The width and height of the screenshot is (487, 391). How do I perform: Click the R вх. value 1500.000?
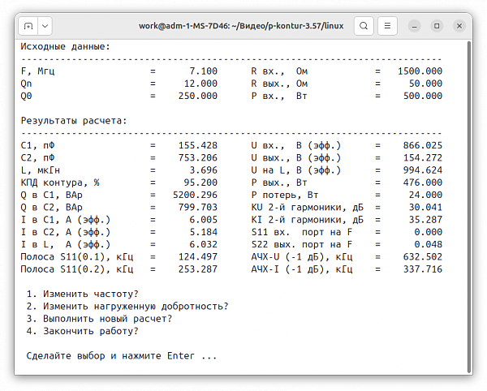click(x=420, y=71)
